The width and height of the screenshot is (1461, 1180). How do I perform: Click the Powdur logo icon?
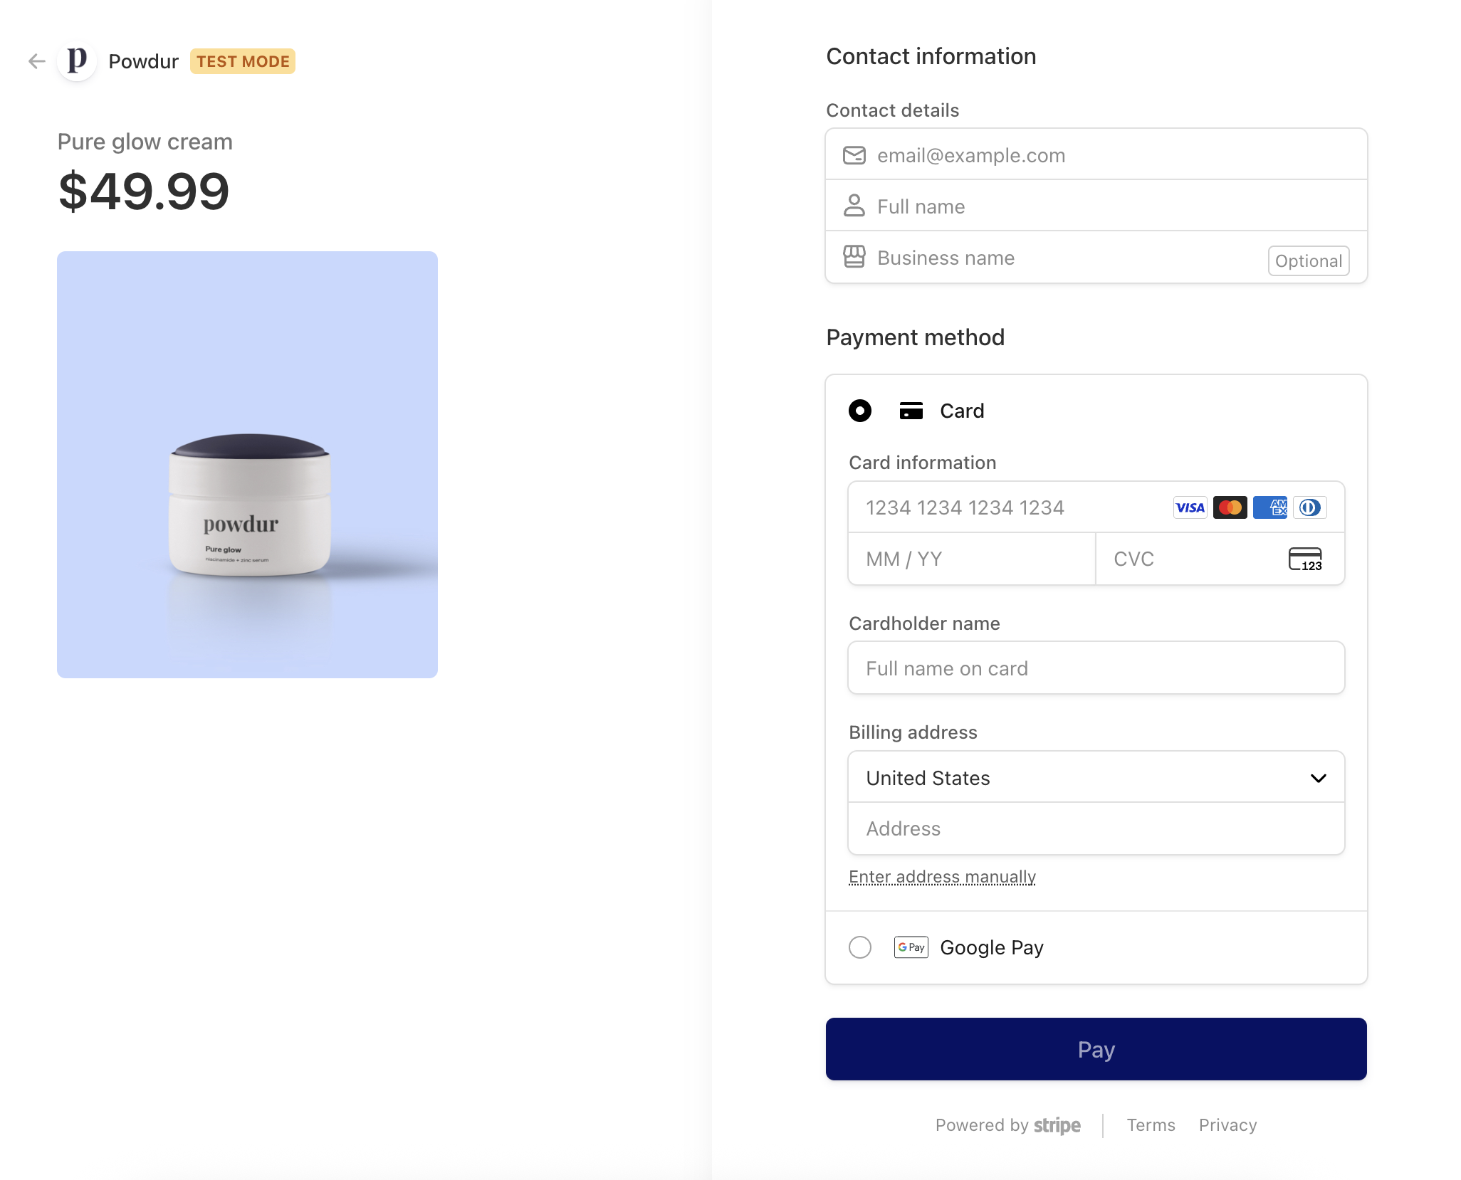(x=77, y=61)
